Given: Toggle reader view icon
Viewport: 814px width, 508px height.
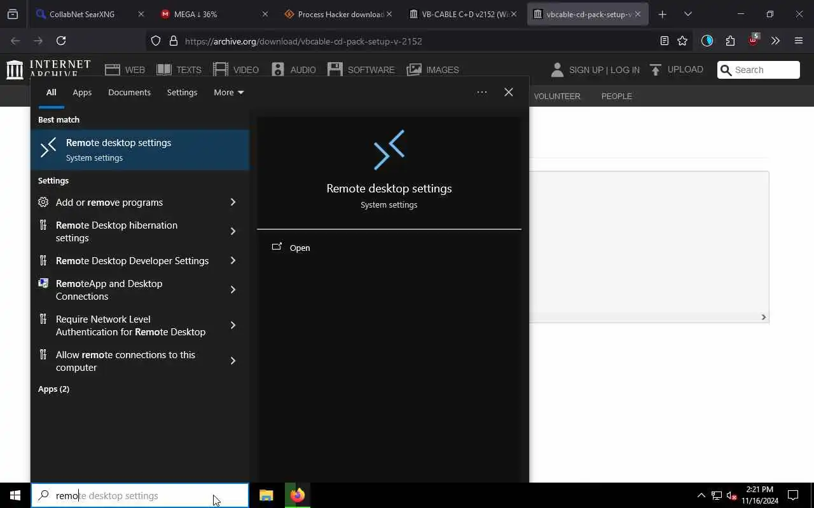Looking at the screenshot, I should (x=664, y=41).
